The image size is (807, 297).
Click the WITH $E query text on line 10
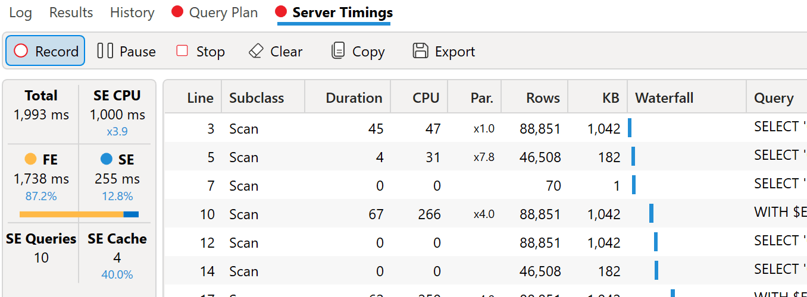(x=780, y=212)
